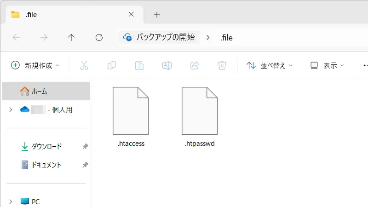368x207 pixels.
Task: Close the .file tab
Action: coord(131,15)
